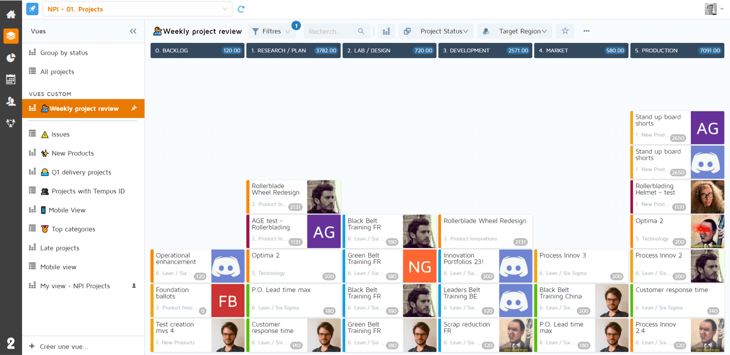Open the layers stack icon in sidebar
Image resolution: width=730 pixels, height=355 pixels.
click(11, 36)
